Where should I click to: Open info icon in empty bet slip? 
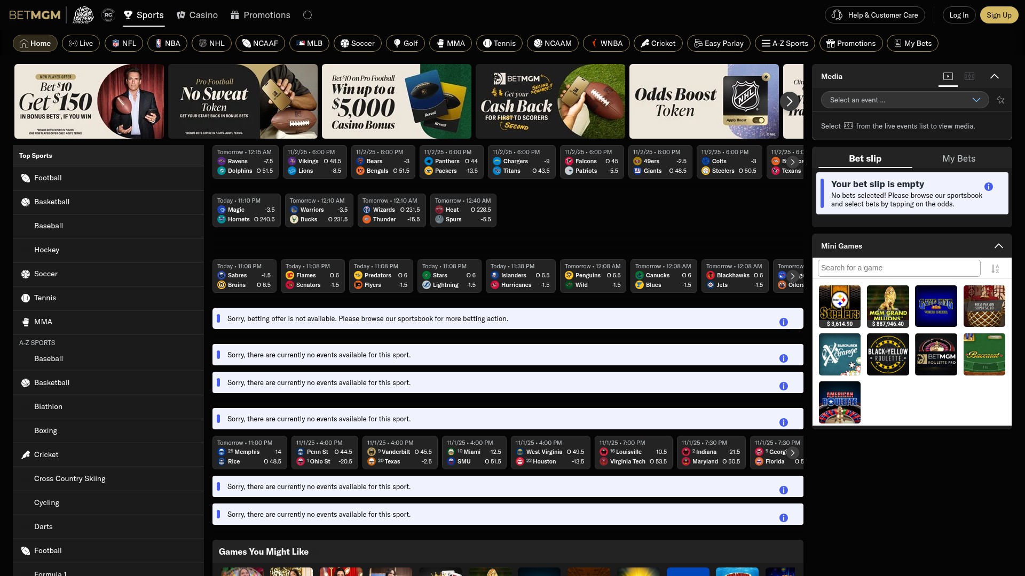pos(989,187)
